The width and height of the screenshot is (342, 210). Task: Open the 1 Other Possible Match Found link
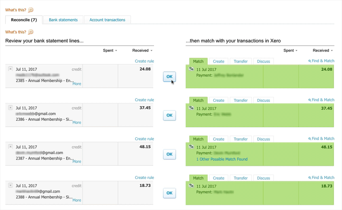(222, 159)
